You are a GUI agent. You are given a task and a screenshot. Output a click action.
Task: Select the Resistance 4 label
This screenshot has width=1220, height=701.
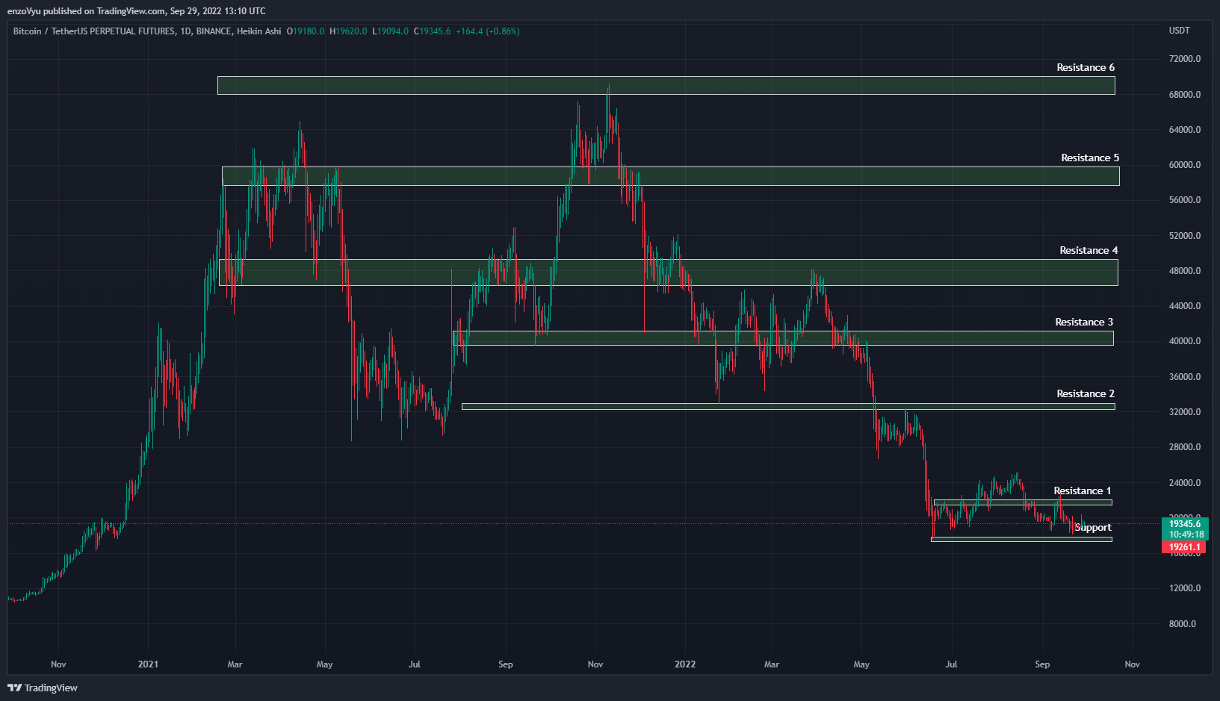click(1089, 251)
